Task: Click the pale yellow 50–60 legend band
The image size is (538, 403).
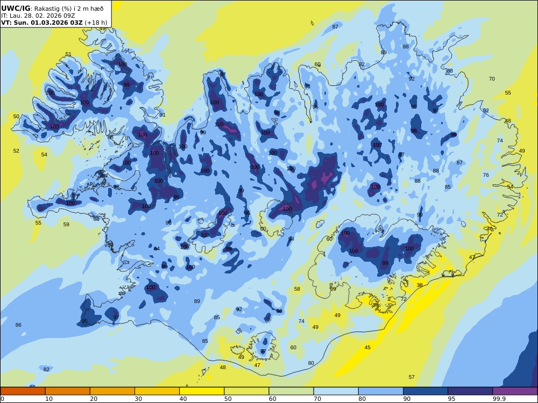Action: pyautogui.click(x=246, y=391)
